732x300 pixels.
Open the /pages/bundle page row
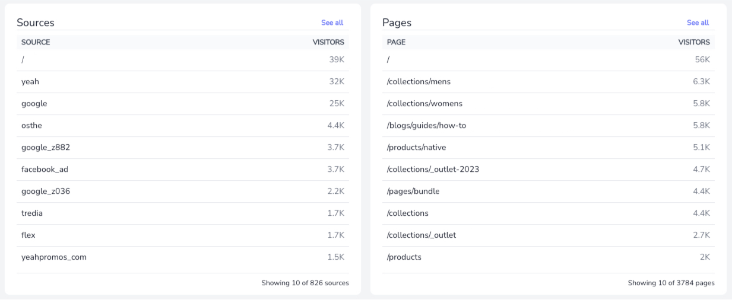[549, 192]
